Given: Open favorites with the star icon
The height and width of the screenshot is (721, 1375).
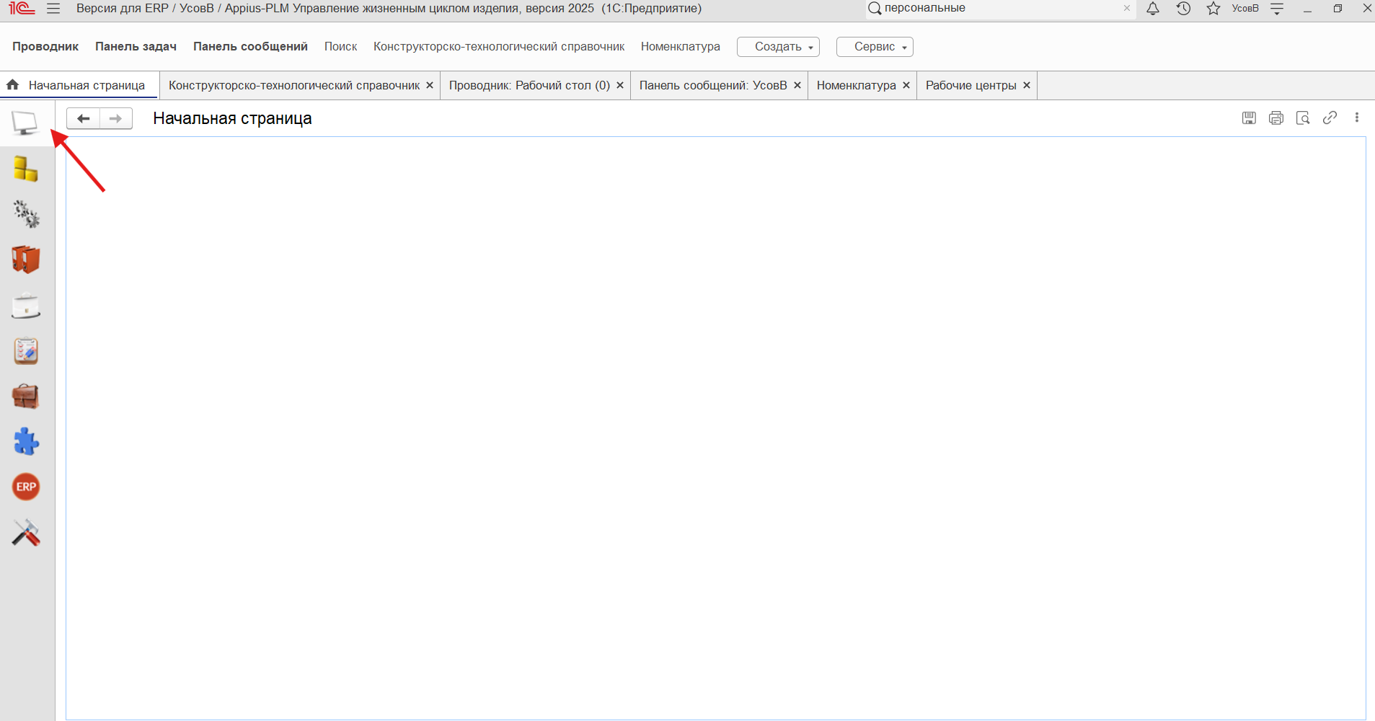Looking at the screenshot, I should [x=1213, y=9].
